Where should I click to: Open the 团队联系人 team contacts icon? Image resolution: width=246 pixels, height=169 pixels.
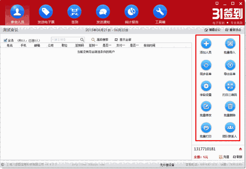click(230, 128)
